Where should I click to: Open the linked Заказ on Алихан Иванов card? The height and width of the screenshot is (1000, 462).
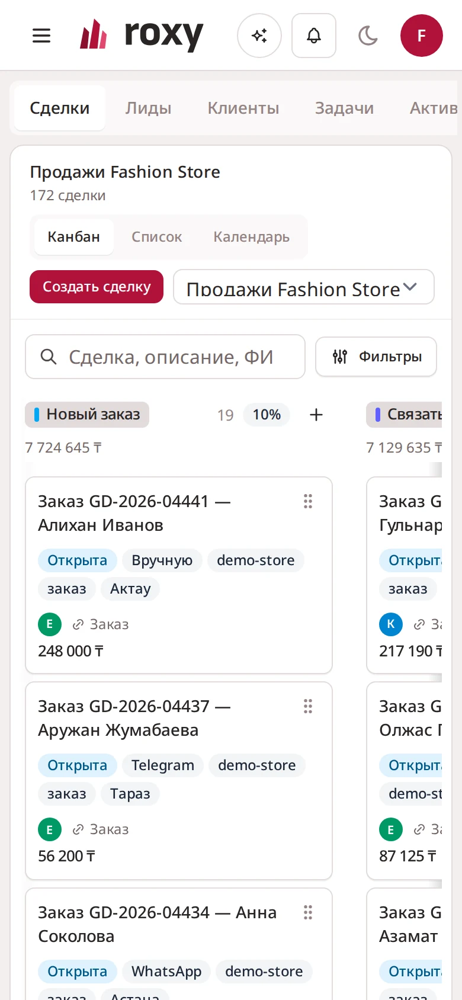pyautogui.click(x=101, y=624)
